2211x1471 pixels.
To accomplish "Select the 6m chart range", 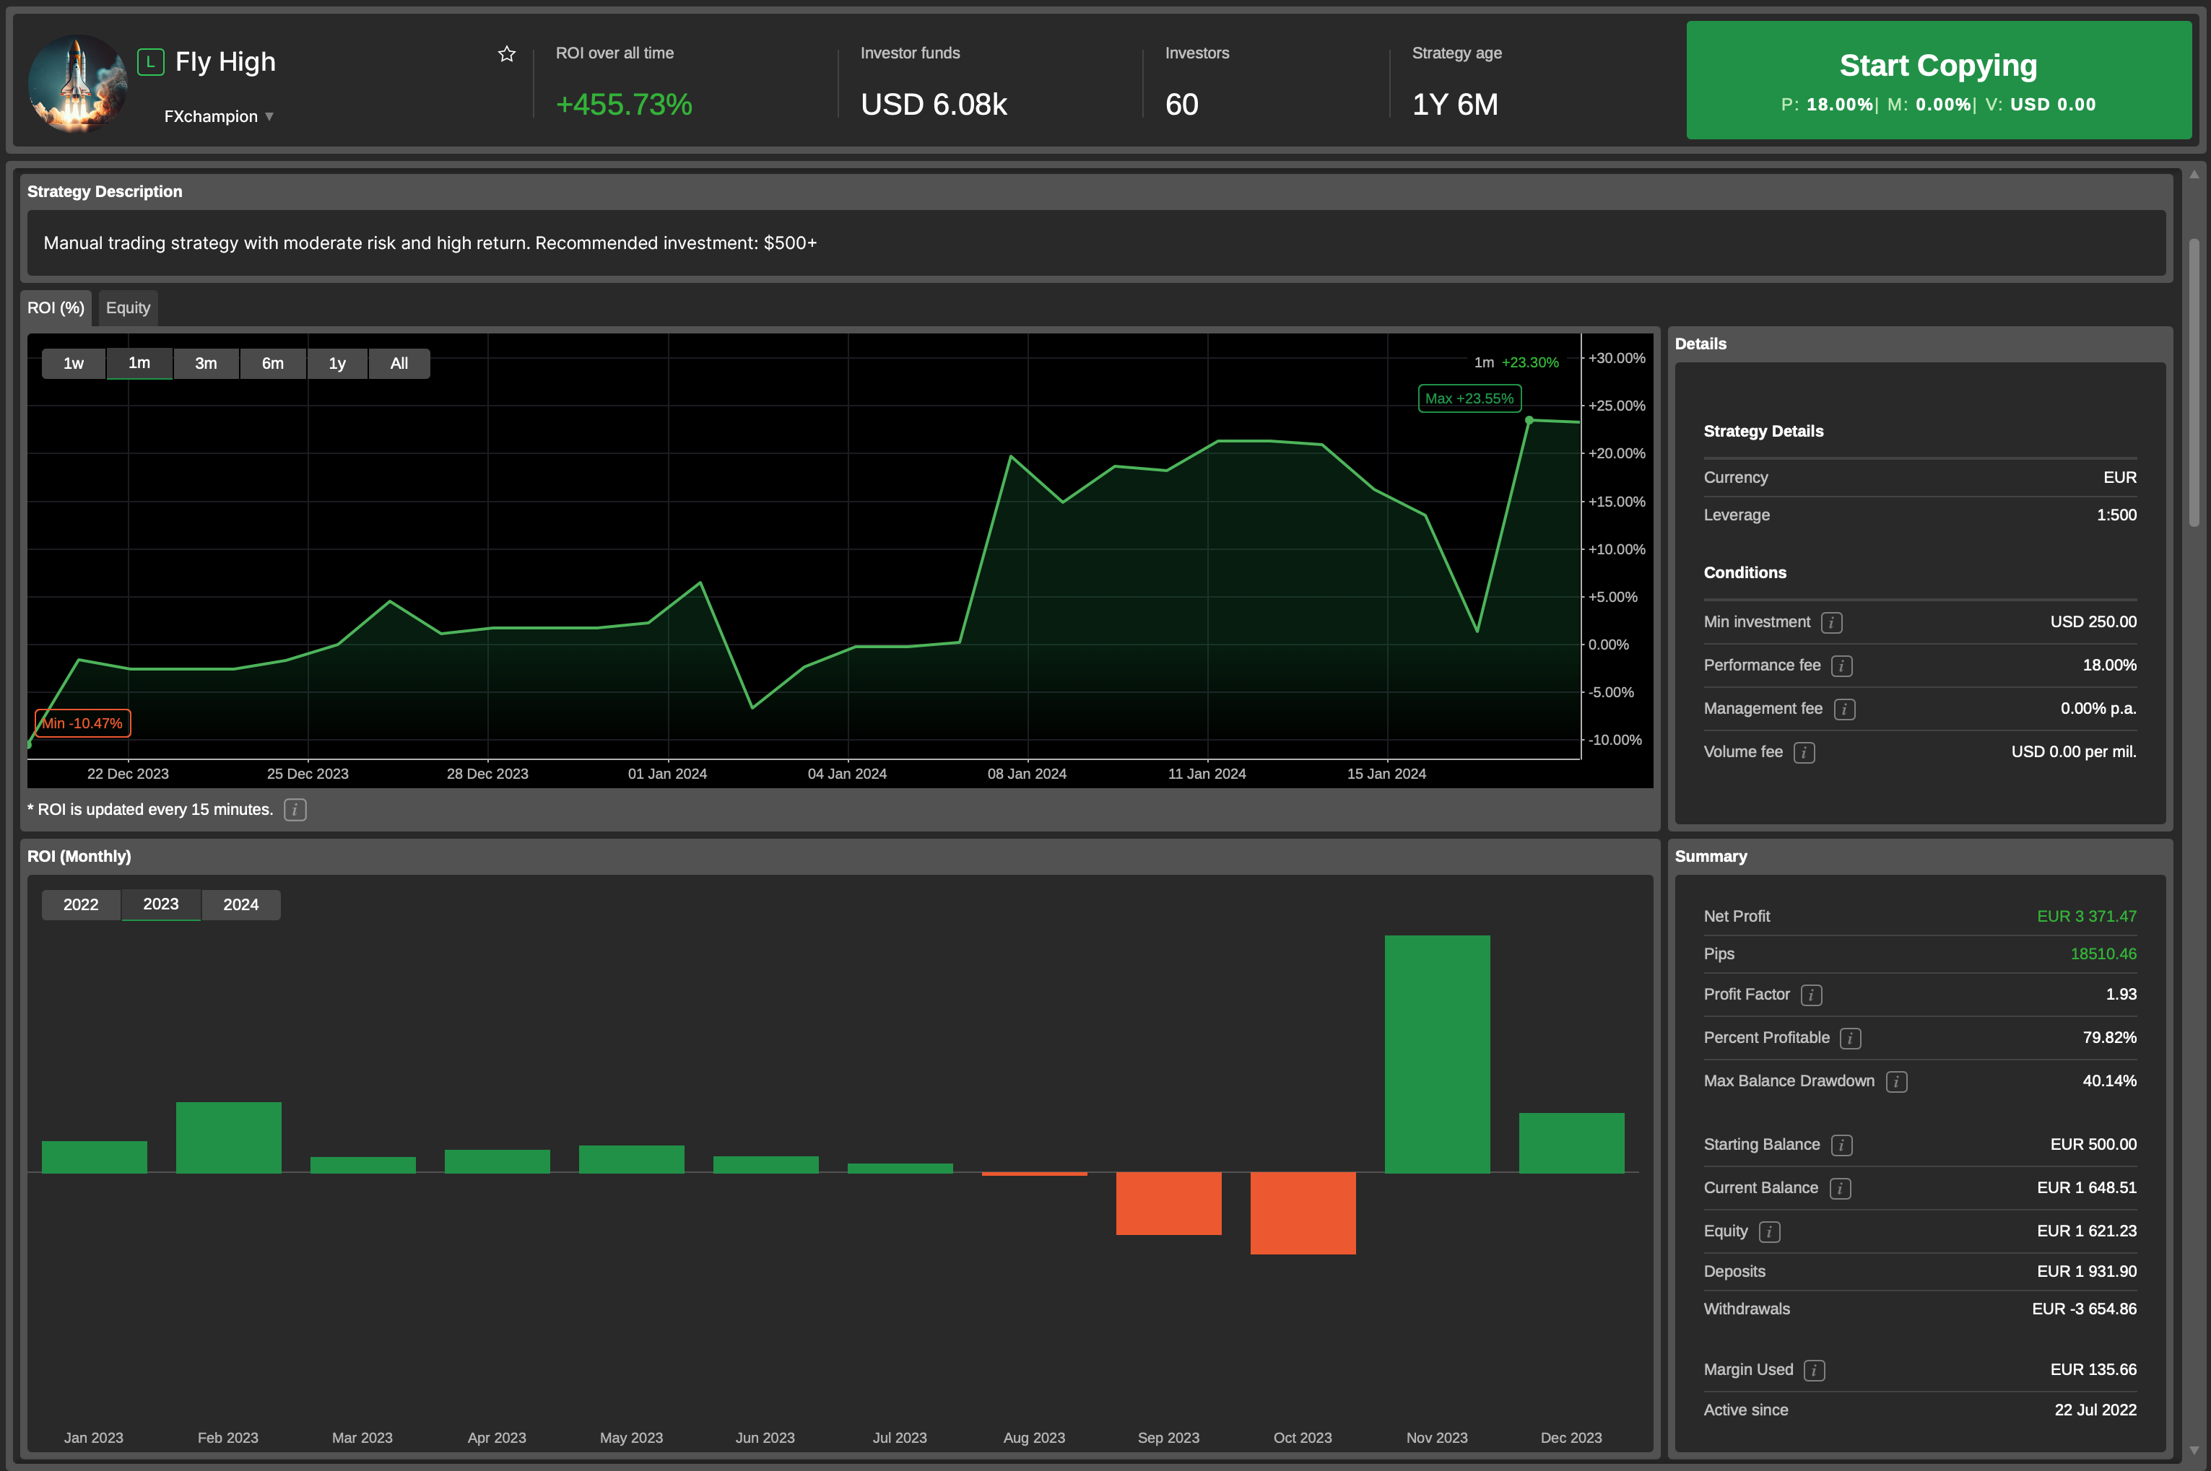I will (272, 363).
